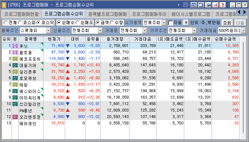
Task: Click the blue window layout icon in title bar
Action: [x=194, y=5]
